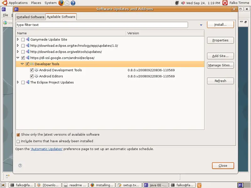Click the Show Desktop icon in the bottom panel
The height and width of the screenshot is (188, 251).
[x=3, y=185]
